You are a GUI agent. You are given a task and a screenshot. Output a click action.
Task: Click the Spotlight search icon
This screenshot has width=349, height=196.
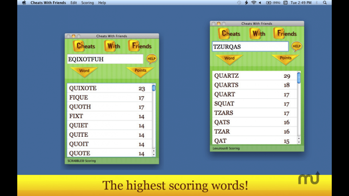click(325, 3)
